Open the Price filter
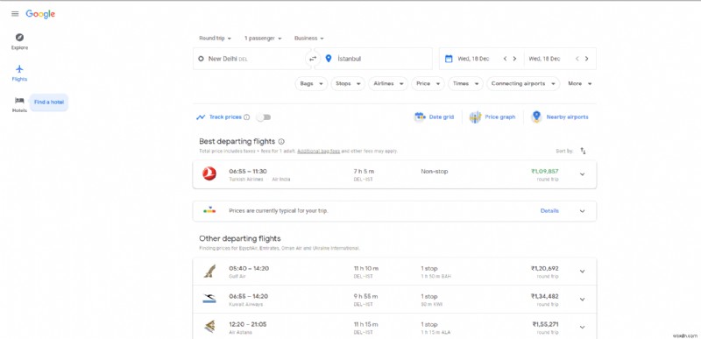The image size is (701, 339). [x=428, y=83]
